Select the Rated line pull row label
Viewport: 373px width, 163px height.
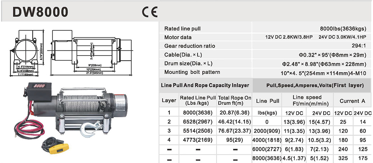pos(182,29)
